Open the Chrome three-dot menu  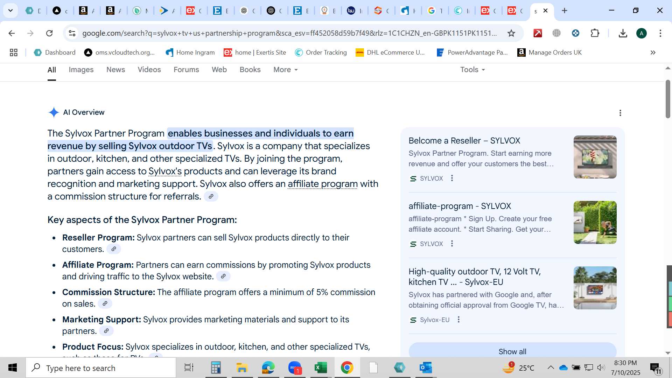click(660, 33)
